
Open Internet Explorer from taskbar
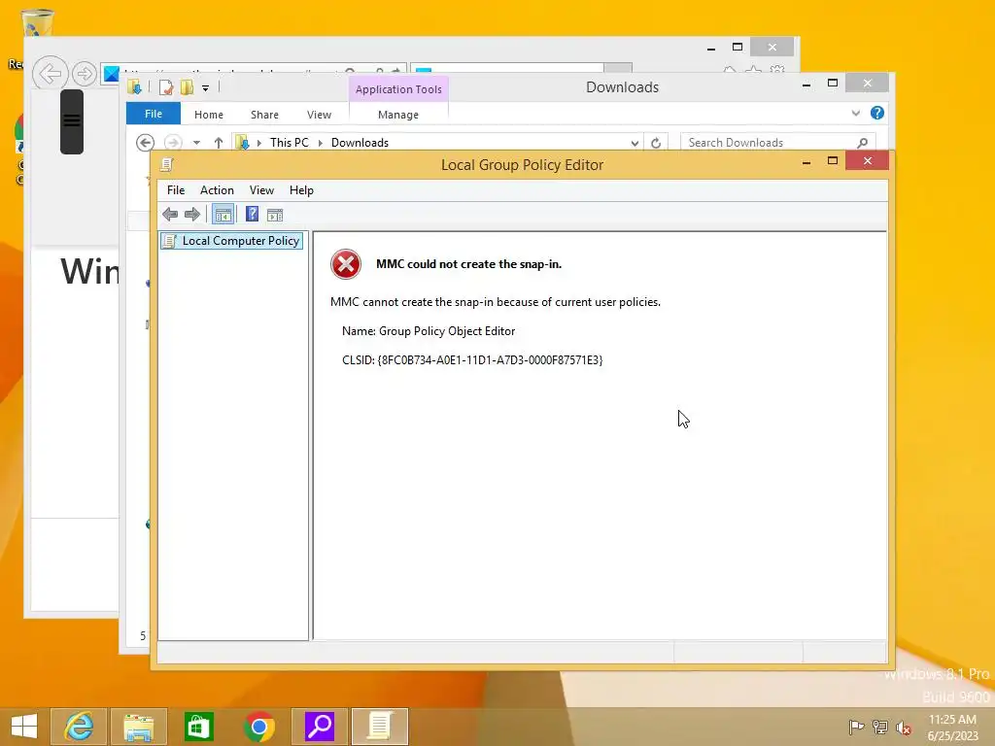(x=79, y=727)
